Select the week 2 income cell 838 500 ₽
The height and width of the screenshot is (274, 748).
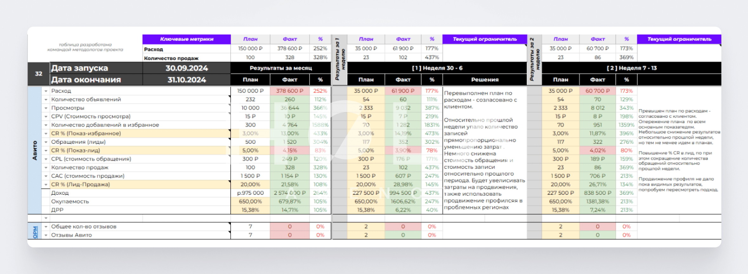coord(597,193)
